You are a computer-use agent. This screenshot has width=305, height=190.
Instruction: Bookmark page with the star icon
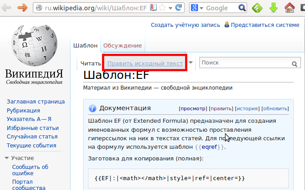pyautogui.click(x=162, y=8)
